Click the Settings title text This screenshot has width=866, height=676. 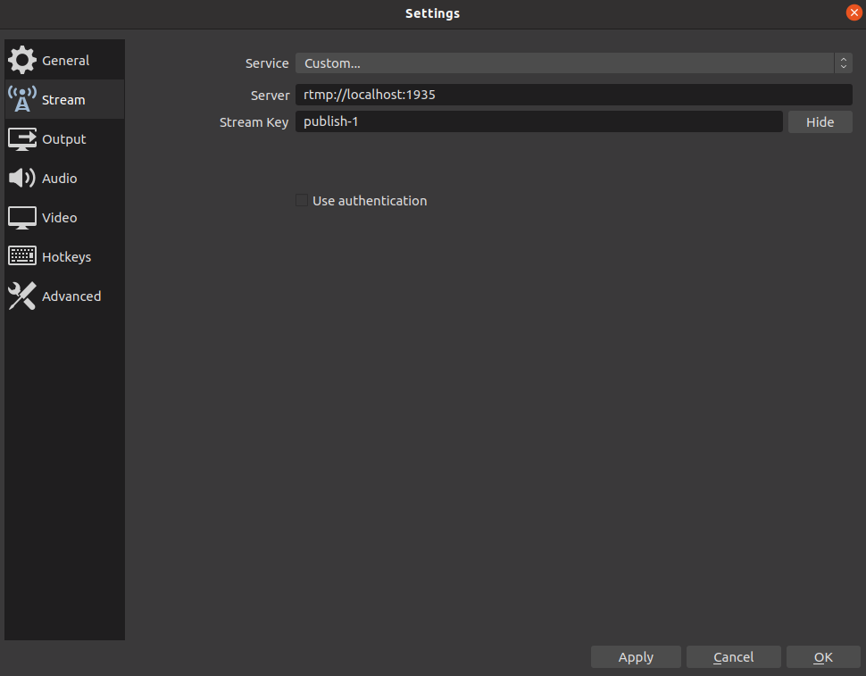coord(432,13)
